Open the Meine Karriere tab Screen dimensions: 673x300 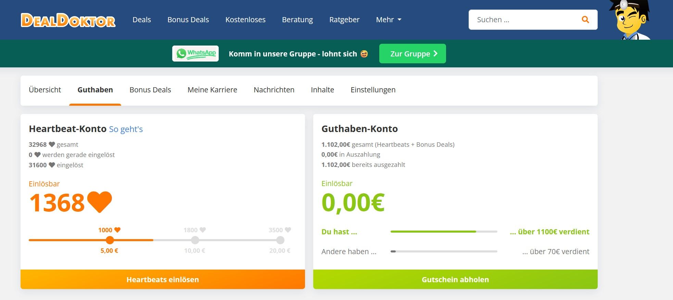click(212, 90)
